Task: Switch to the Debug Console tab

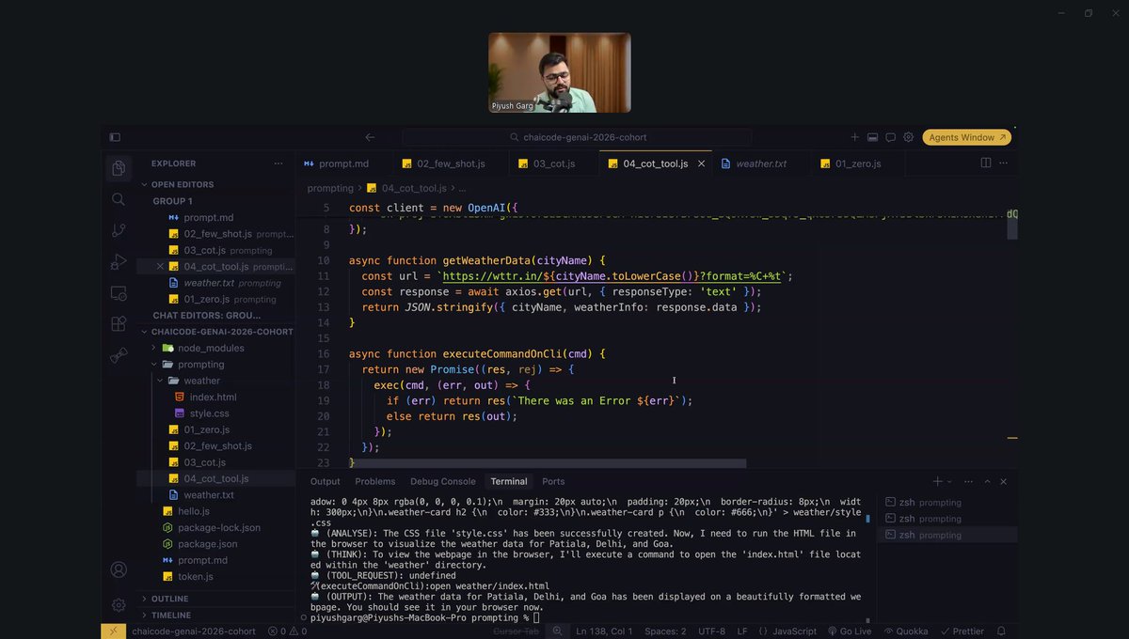Action: [443, 481]
